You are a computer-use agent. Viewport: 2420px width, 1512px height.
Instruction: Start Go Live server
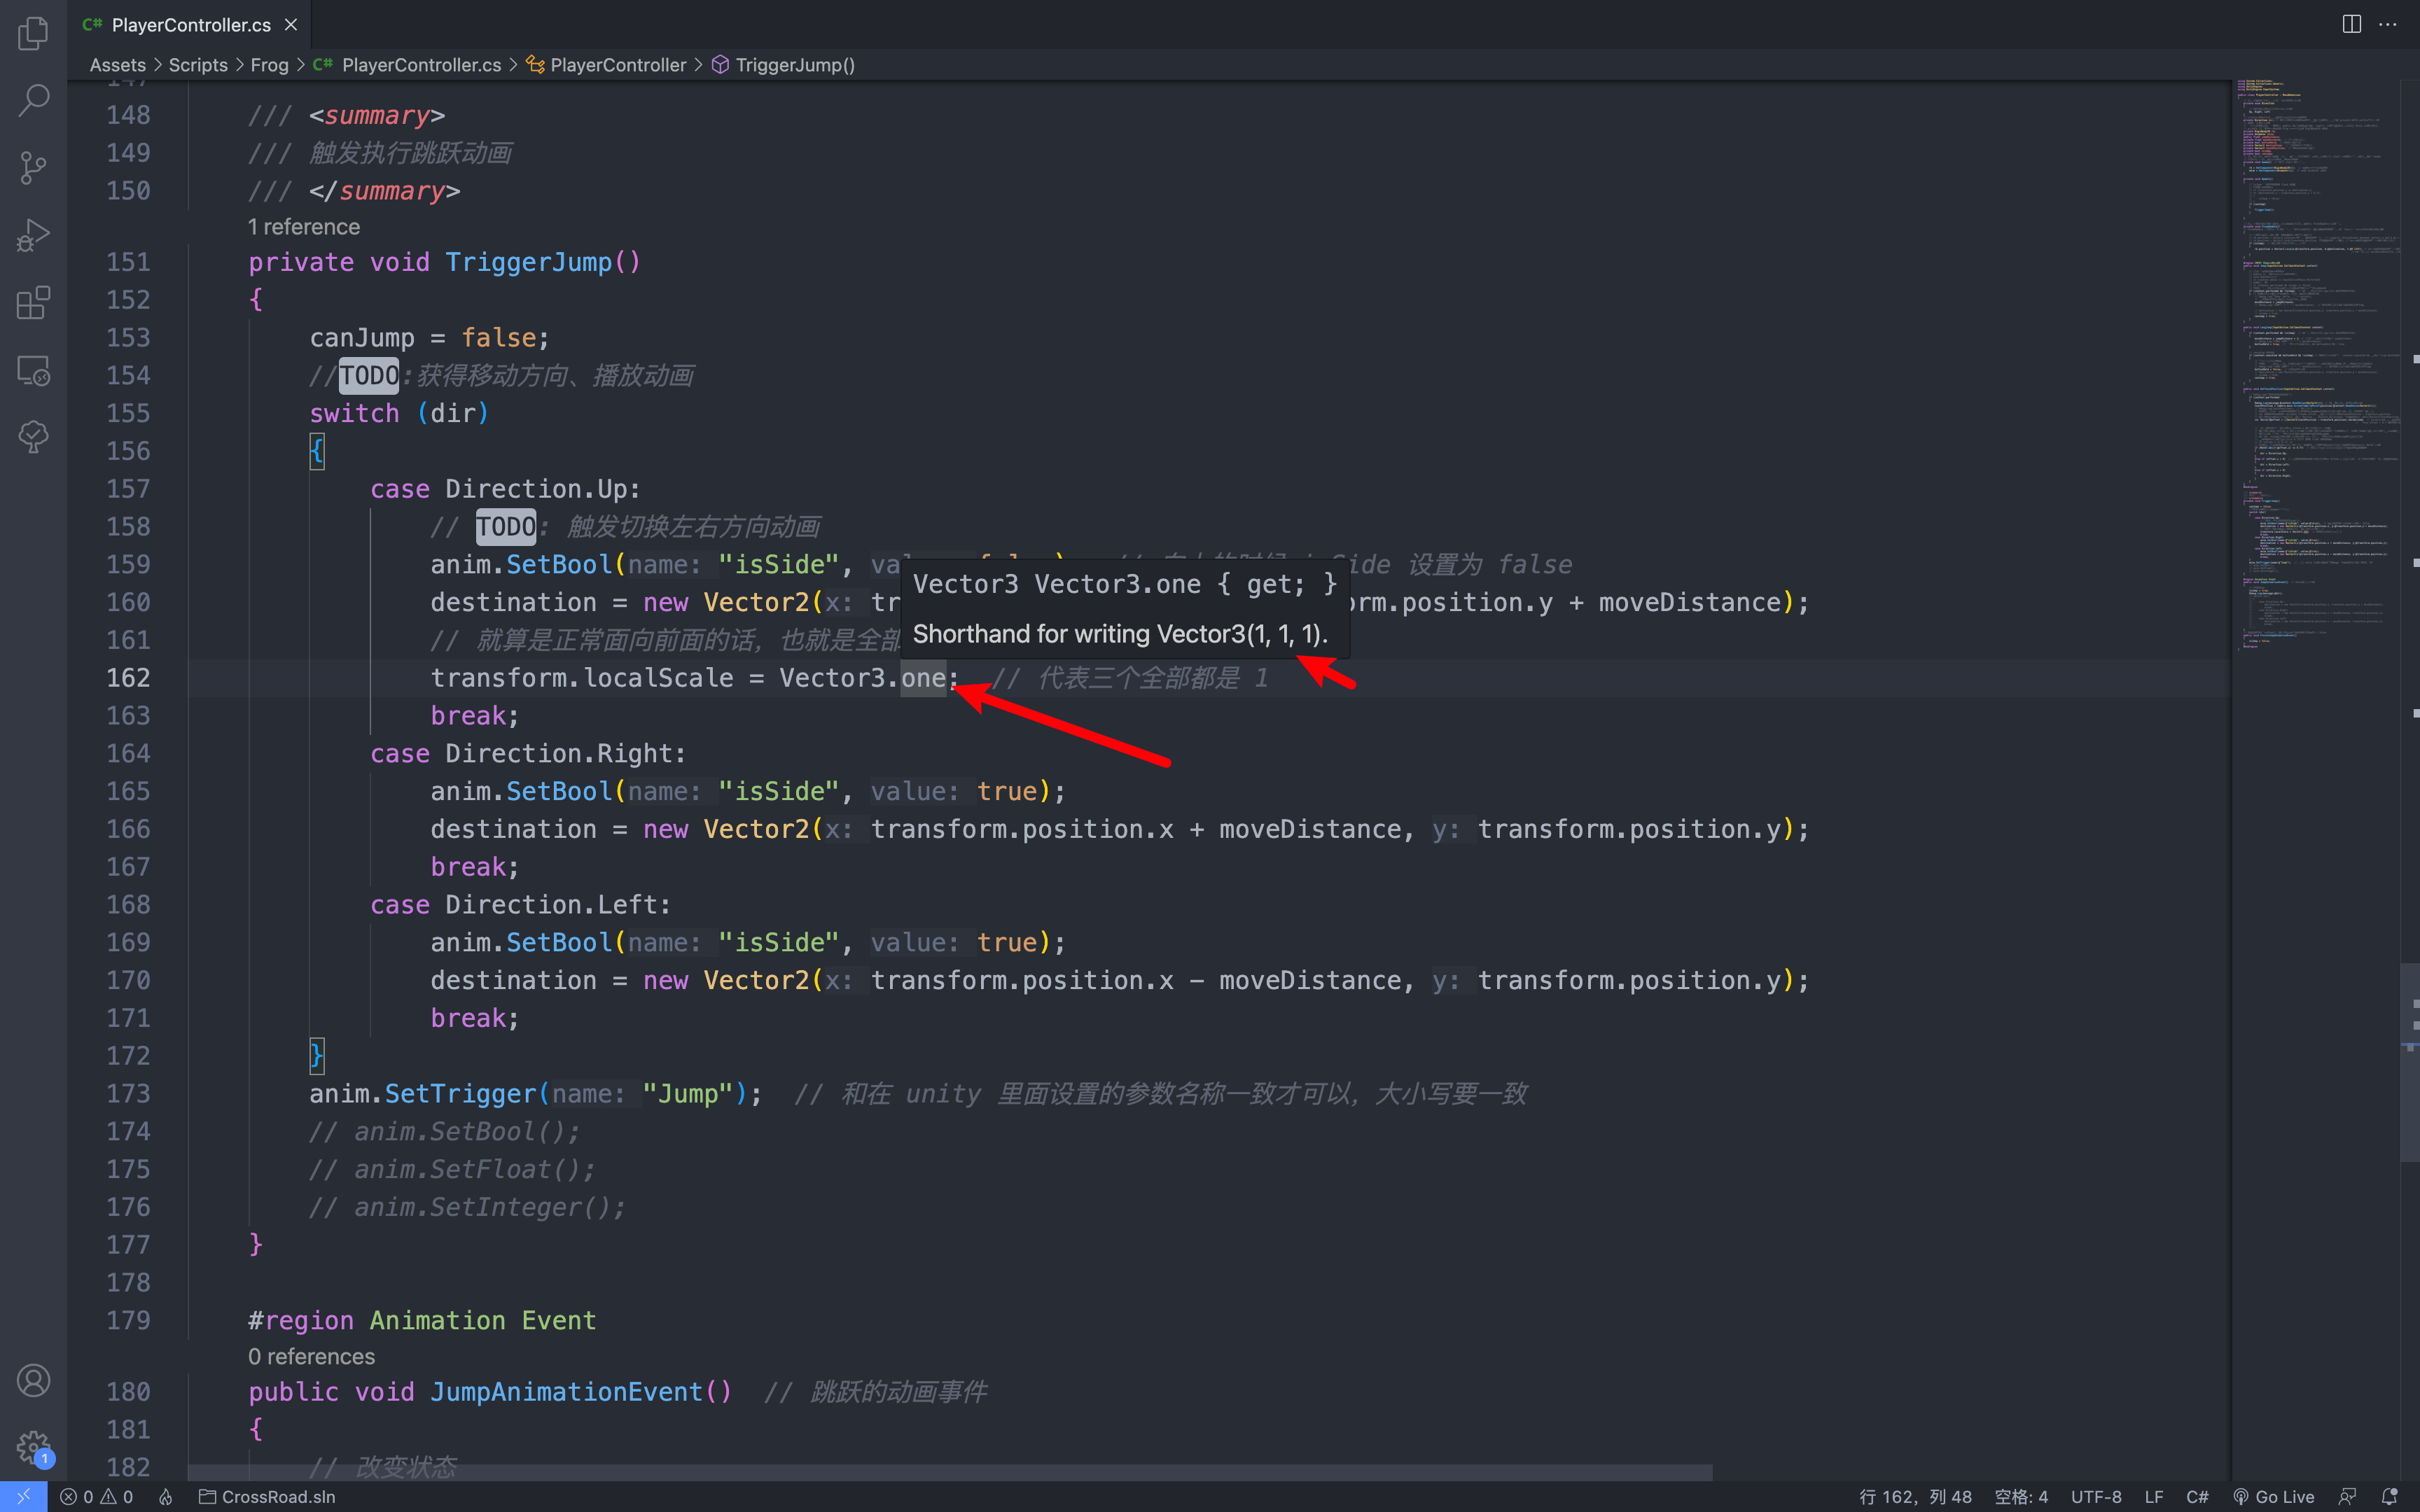(x=2275, y=1496)
